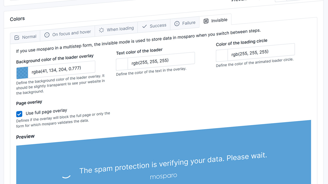This screenshot has height=184, width=328.
Task: Click the Background color of the loader overlay label
Action: [x=55, y=59]
